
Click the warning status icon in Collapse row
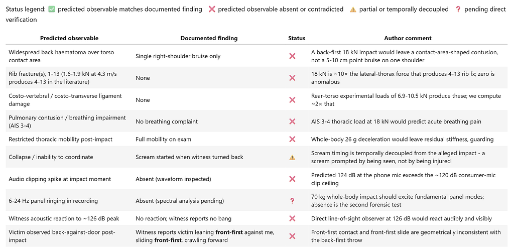[x=292, y=157]
